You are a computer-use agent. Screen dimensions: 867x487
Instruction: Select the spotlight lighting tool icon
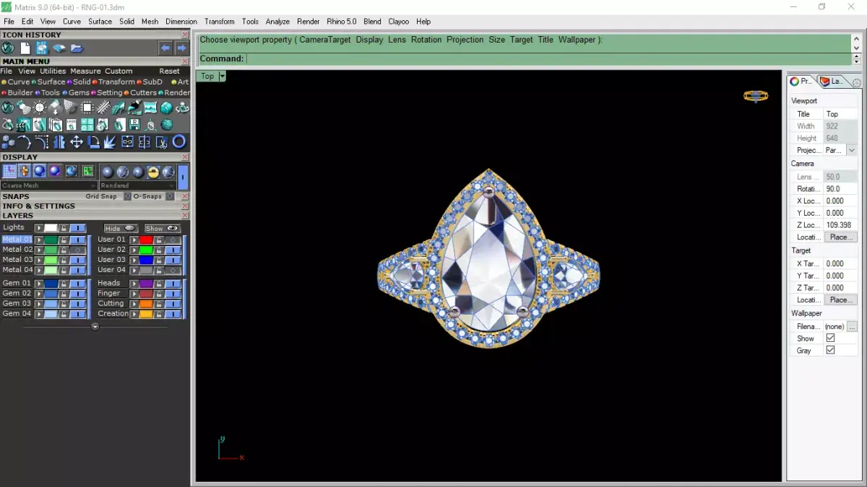click(x=23, y=108)
